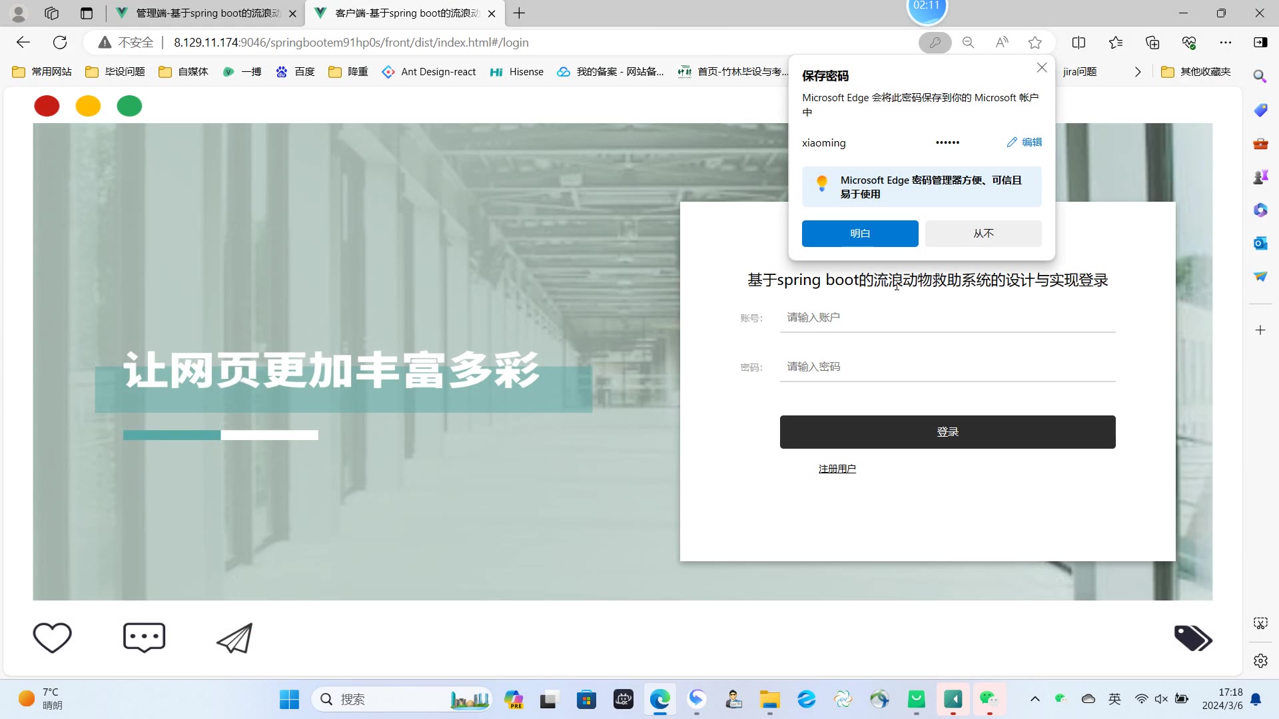Open split screen view icon
1279x719 pixels.
pos(1079,43)
